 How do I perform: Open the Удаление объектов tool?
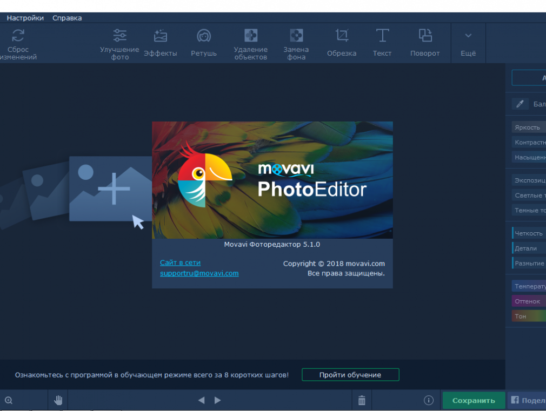pos(251,44)
